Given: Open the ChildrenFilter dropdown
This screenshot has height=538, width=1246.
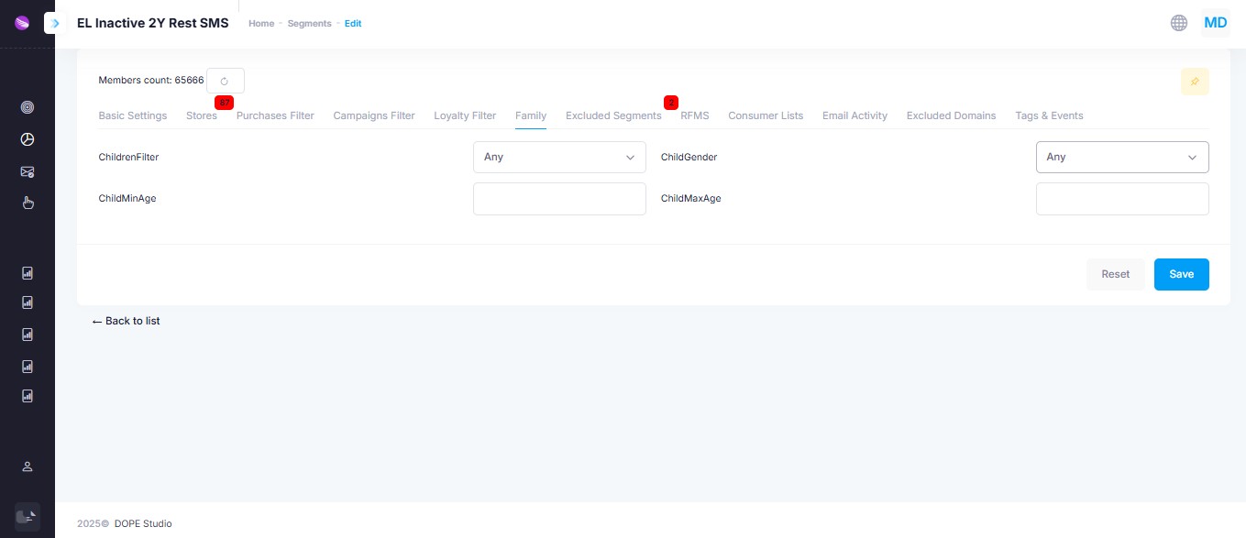Looking at the screenshot, I should (559, 157).
